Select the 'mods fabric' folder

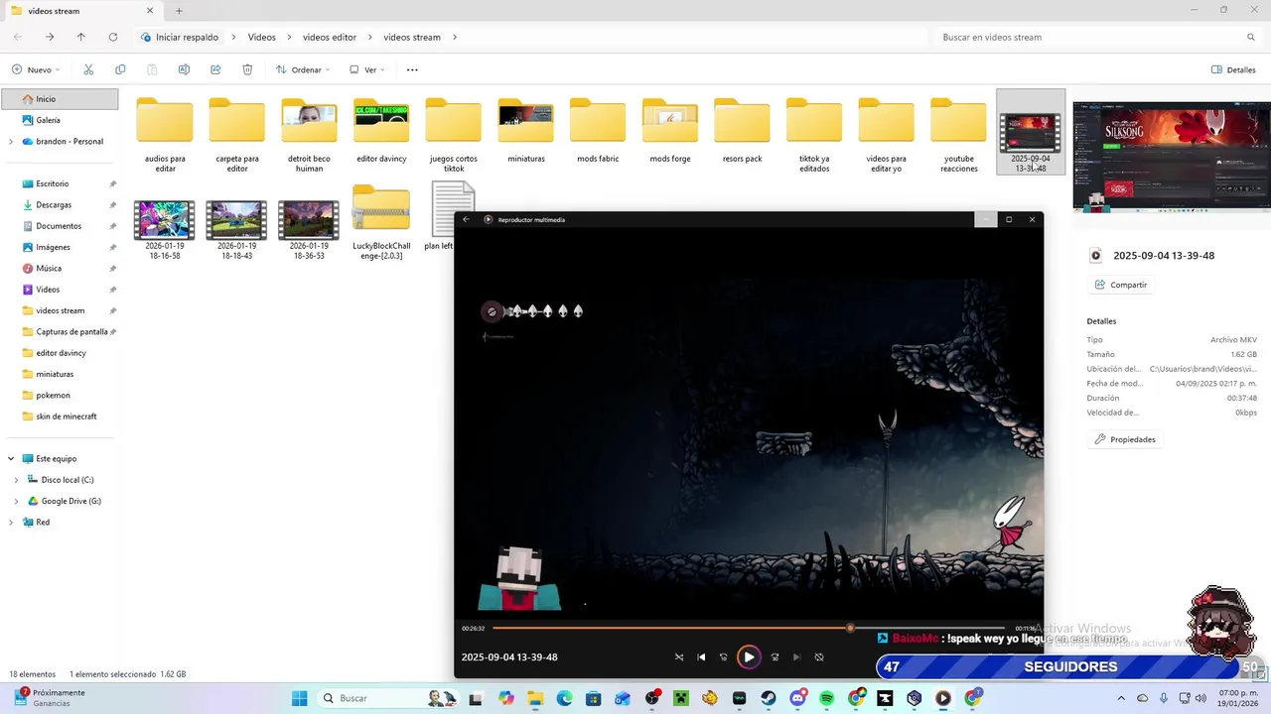pyautogui.click(x=598, y=131)
